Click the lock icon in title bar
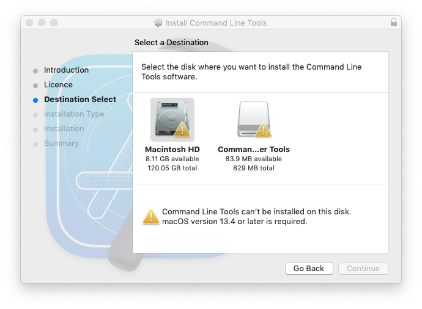Viewport: 422px width, 309px height. 393,23
